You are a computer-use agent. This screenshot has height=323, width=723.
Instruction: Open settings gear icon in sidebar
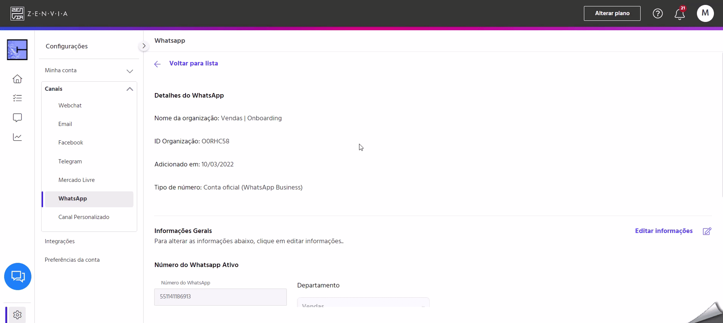17,315
